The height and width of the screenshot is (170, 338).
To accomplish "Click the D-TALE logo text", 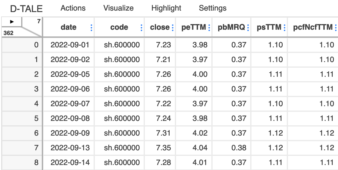I will [x=26, y=9].
